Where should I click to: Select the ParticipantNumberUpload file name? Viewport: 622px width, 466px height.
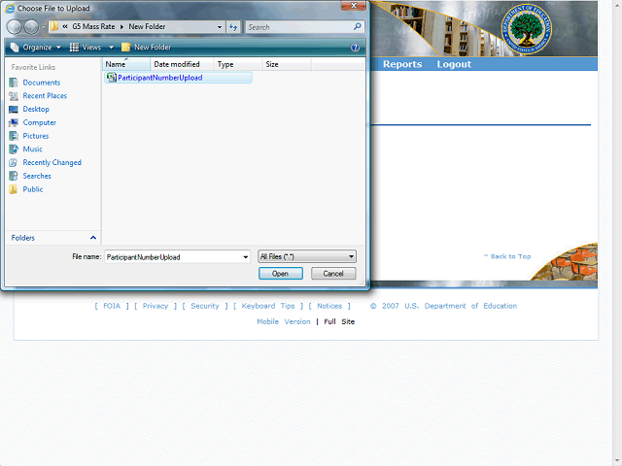coord(159,78)
